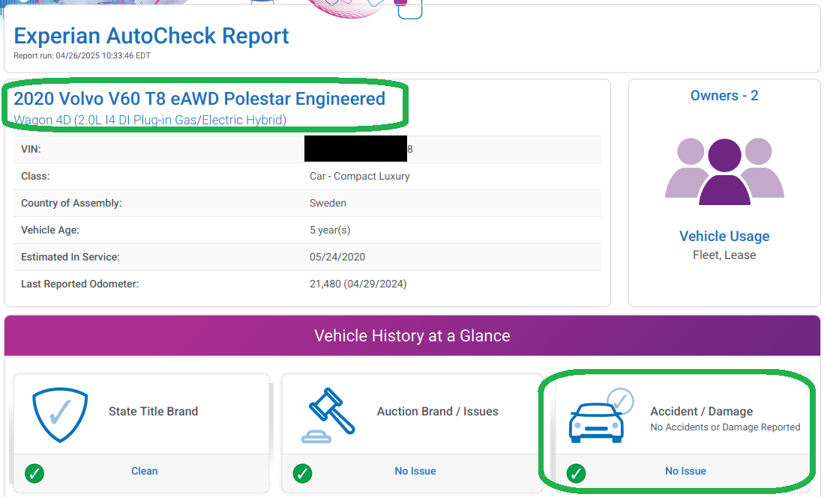Click the 5 year(s) vehicle age value
The width and height of the screenshot is (824, 497).
coord(330,230)
